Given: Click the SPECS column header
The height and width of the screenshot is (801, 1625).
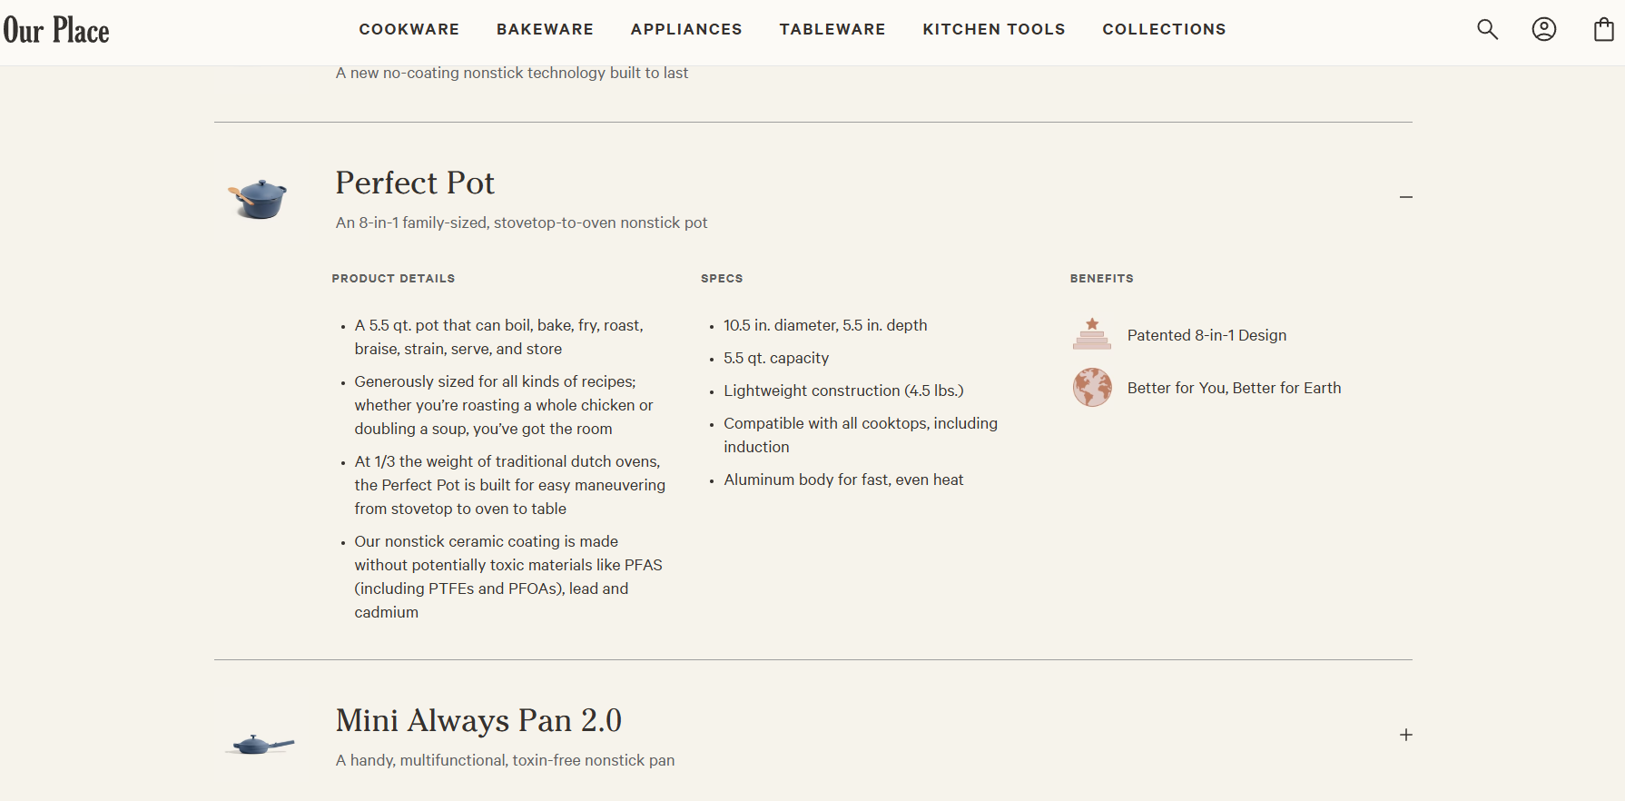Looking at the screenshot, I should pyautogui.click(x=722, y=279).
